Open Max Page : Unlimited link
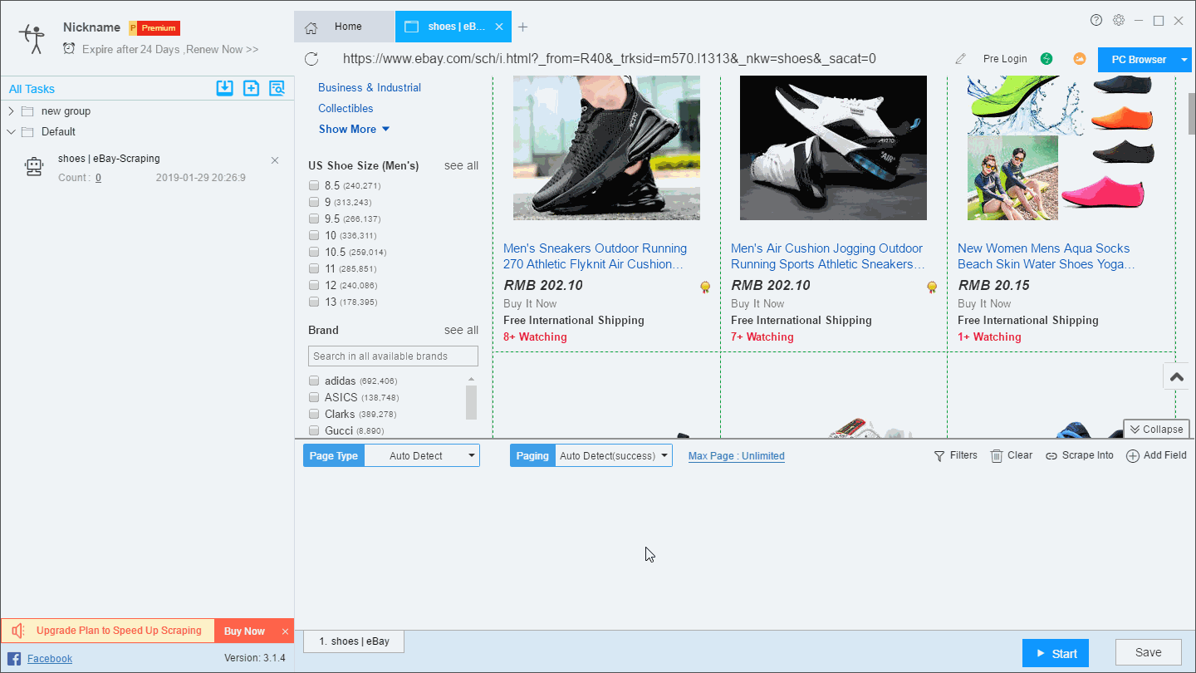The image size is (1196, 673). tap(737, 456)
